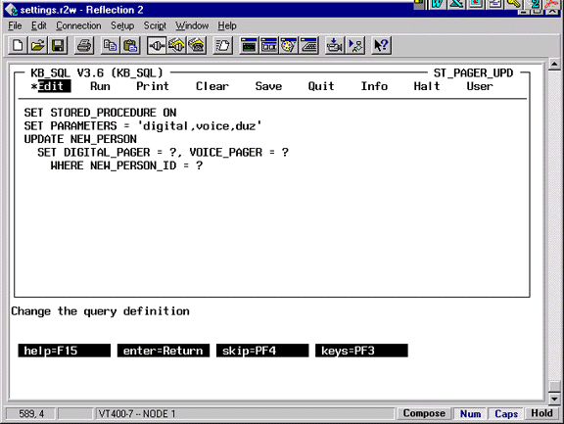Open the Window menu

(192, 25)
